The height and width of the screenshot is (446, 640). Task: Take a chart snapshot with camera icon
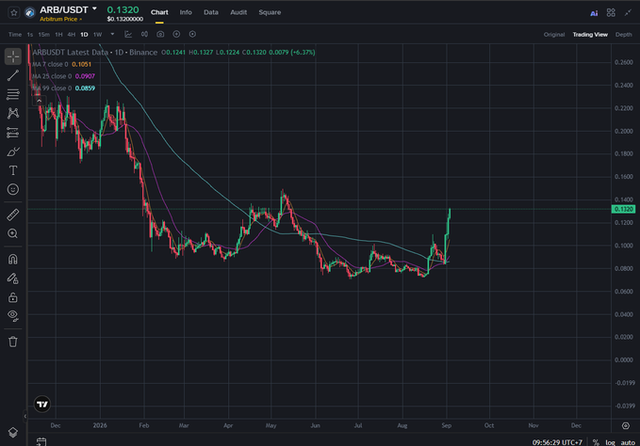pos(160,34)
